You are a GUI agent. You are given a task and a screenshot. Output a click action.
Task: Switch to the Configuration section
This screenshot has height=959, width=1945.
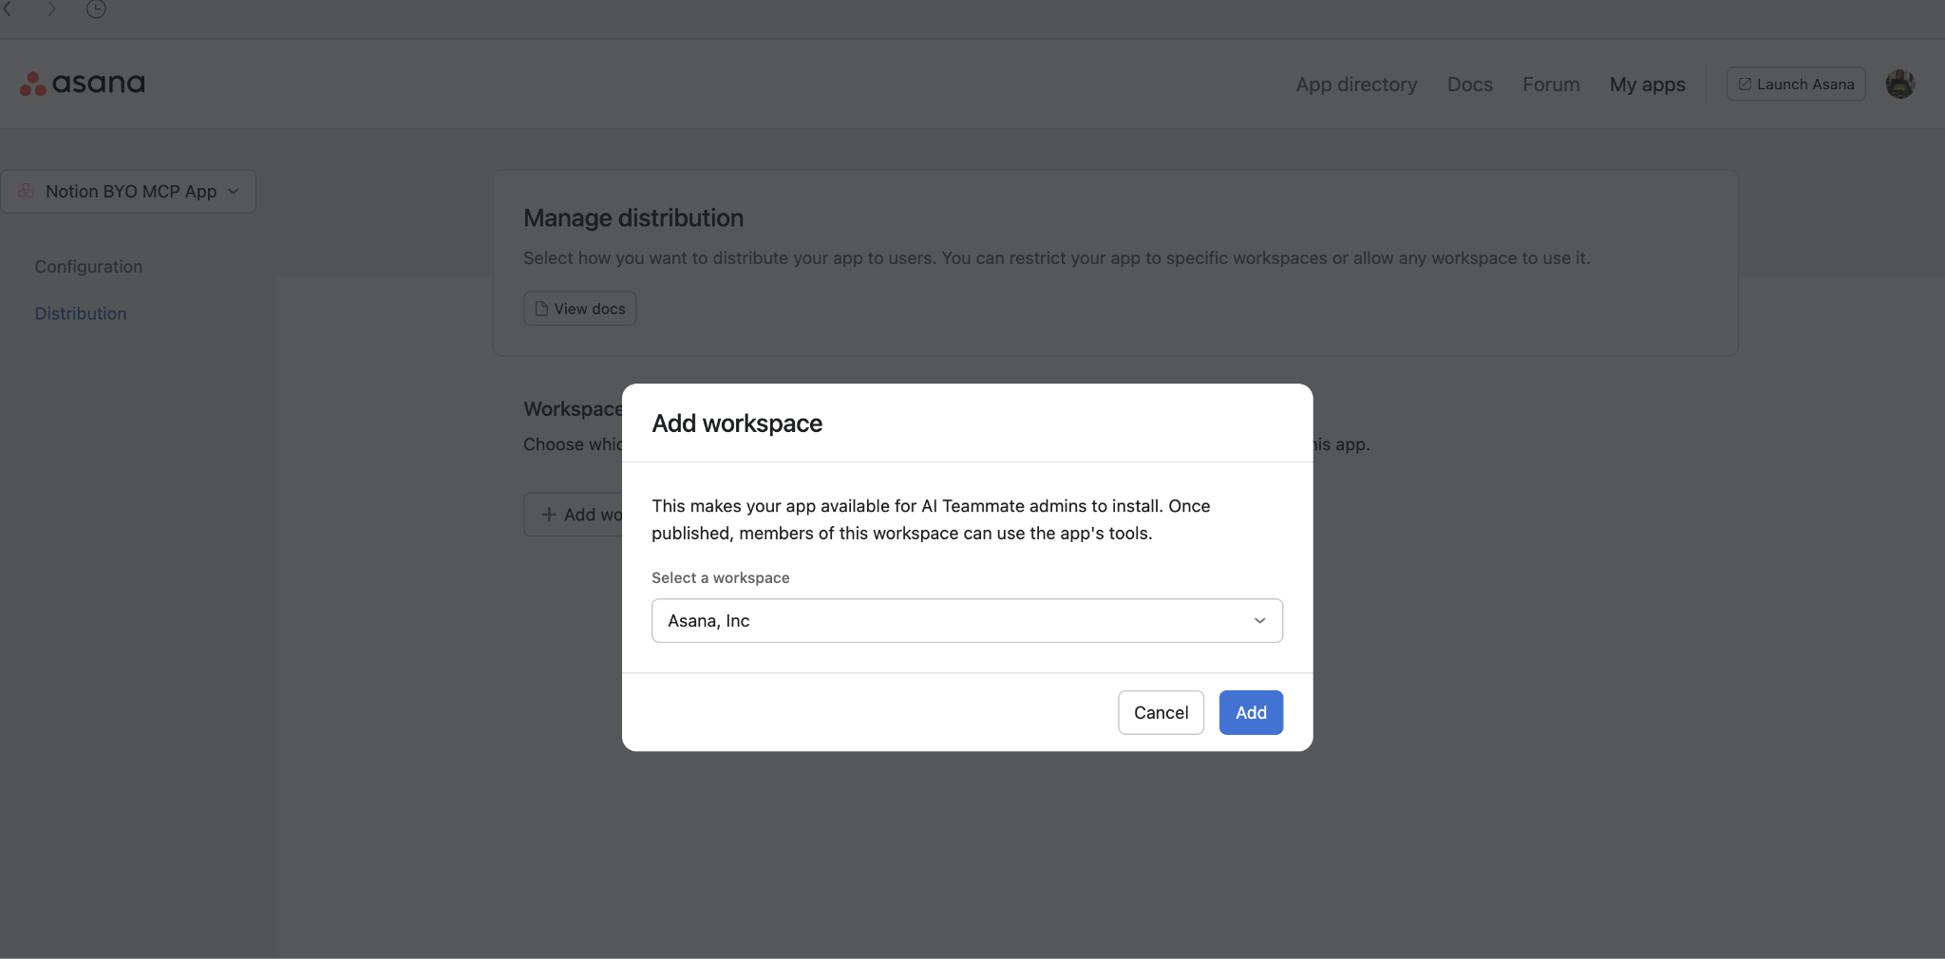point(88,266)
